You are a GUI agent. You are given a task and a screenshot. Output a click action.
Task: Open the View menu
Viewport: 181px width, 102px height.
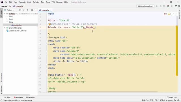click(x=15, y=2)
